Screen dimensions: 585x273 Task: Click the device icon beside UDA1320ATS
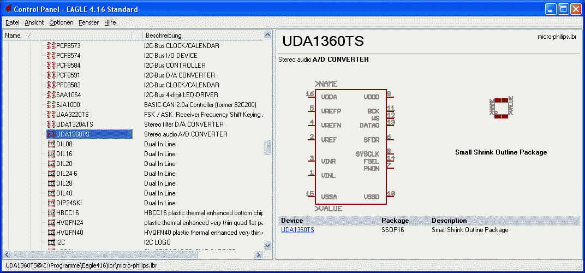point(51,124)
